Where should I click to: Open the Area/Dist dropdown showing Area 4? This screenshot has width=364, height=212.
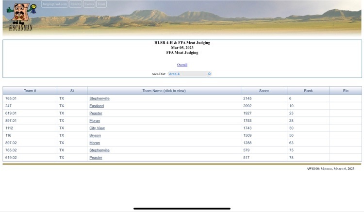[x=190, y=74]
